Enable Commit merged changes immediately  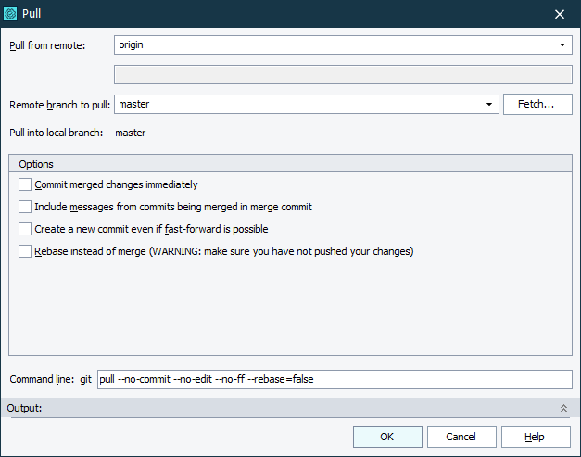tap(25, 184)
